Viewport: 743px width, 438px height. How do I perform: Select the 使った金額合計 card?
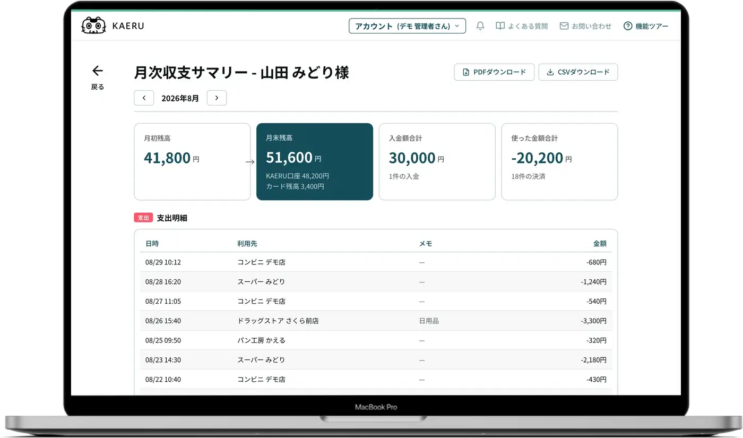[559, 162]
